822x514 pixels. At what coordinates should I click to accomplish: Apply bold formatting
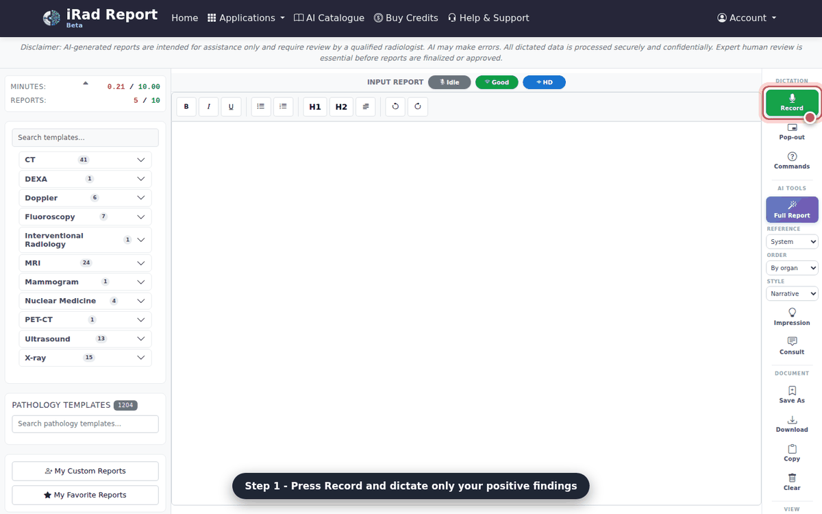tap(186, 106)
